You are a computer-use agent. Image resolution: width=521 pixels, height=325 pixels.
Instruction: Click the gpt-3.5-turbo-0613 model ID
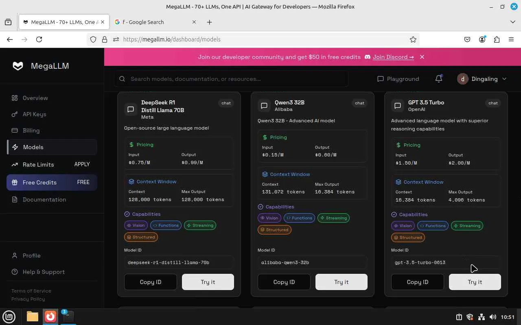(x=446, y=262)
